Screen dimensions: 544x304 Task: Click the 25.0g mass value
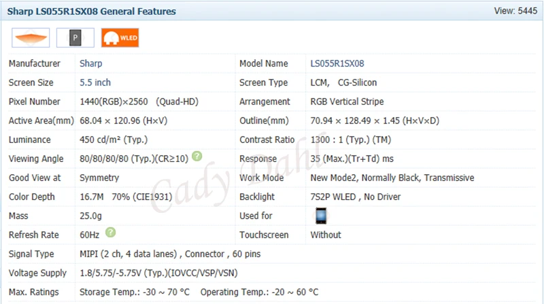90,216
